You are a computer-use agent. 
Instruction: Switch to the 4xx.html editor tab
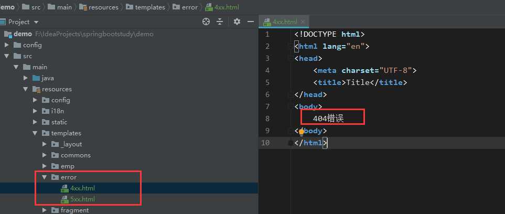(x=284, y=22)
